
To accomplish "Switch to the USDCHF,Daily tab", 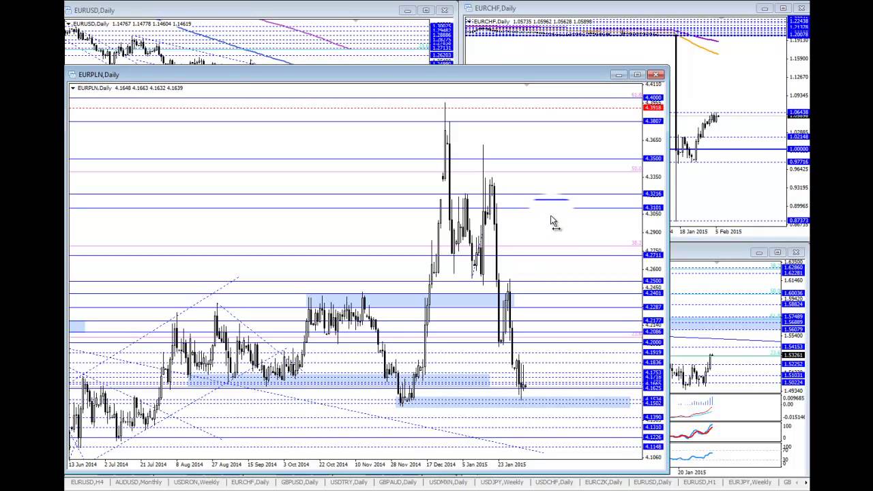I will point(554,482).
